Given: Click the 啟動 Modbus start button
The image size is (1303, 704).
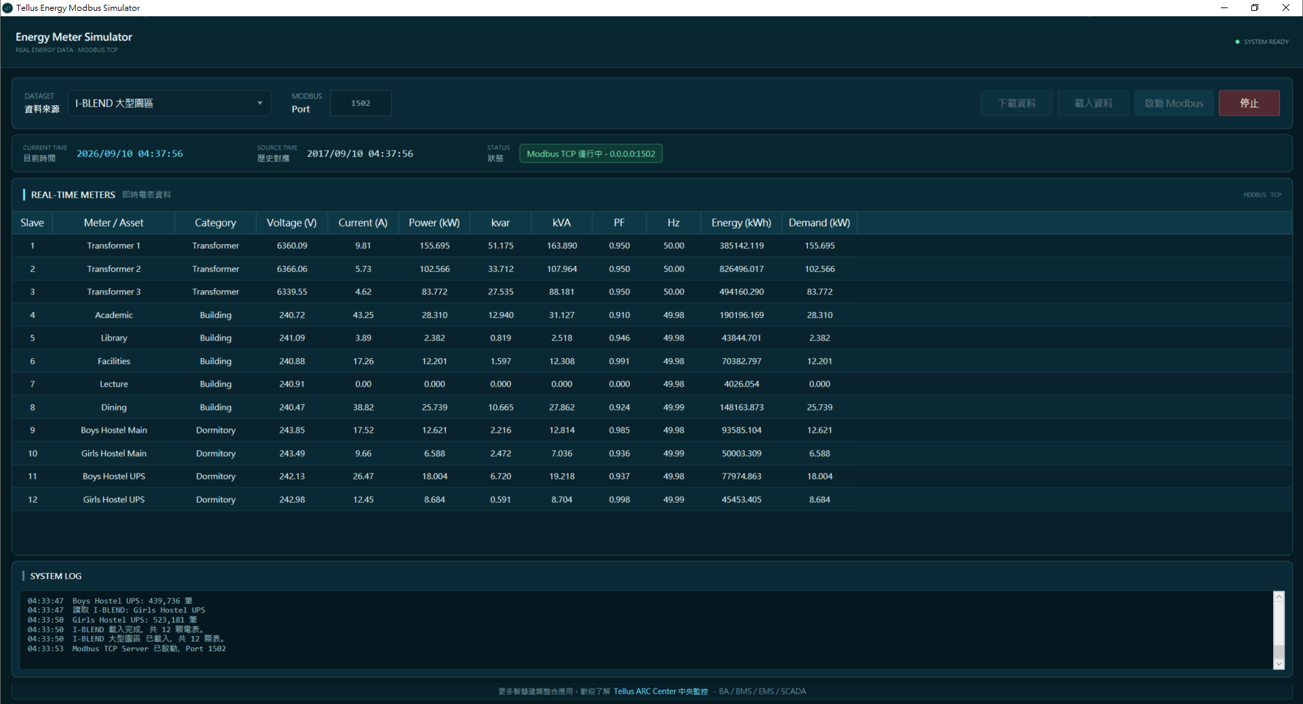Looking at the screenshot, I should tap(1174, 103).
